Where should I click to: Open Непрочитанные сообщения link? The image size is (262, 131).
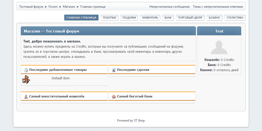[169, 7]
